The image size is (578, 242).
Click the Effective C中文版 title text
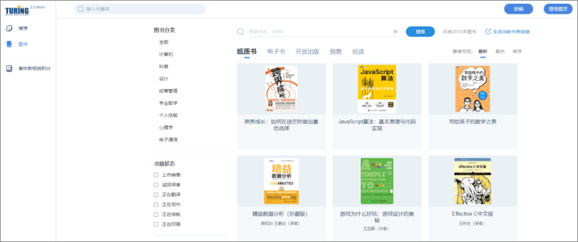pyautogui.click(x=472, y=214)
